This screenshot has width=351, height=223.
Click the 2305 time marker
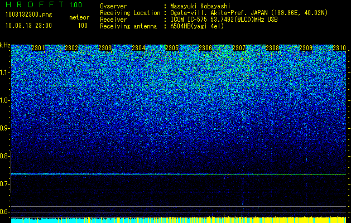172,48
